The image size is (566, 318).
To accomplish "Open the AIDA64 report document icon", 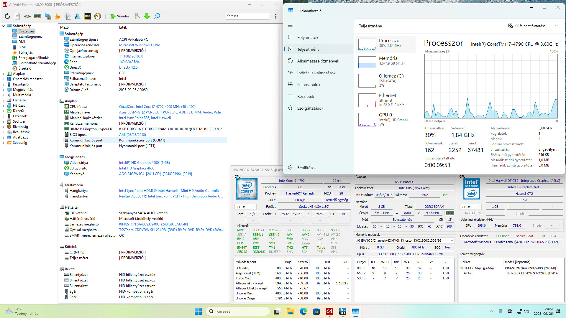I will point(17,16).
